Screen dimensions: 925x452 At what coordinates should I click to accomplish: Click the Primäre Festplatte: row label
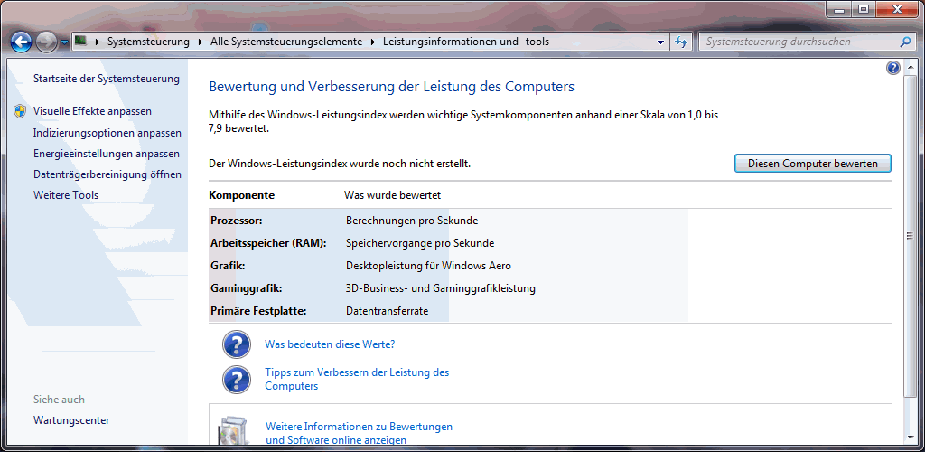click(x=258, y=311)
